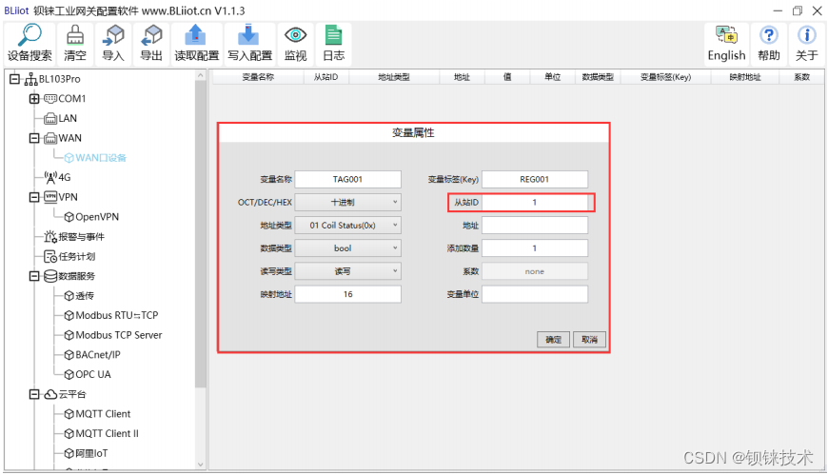Image resolution: width=828 pixels, height=475 pixels.
Task: Open 阿里IoT tree item
Action: [x=91, y=453]
